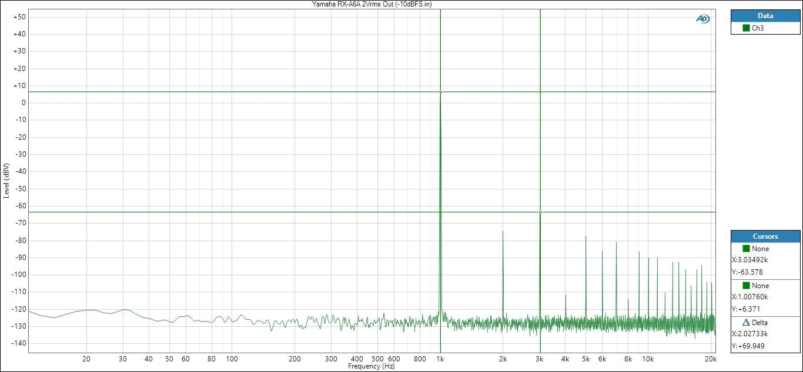Click the Delta Y:+69.949 readout
Image resolution: width=803 pixels, height=372 pixels.
[x=747, y=346]
